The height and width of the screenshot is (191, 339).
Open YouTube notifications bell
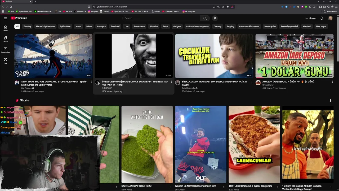click(x=322, y=18)
